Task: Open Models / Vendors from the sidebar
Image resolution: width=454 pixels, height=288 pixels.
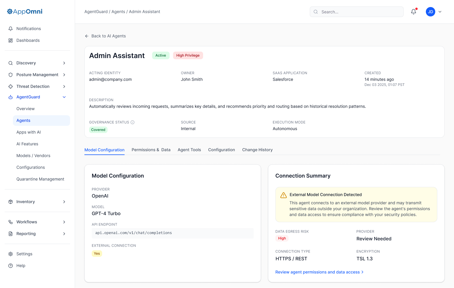Action: coord(33,155)
